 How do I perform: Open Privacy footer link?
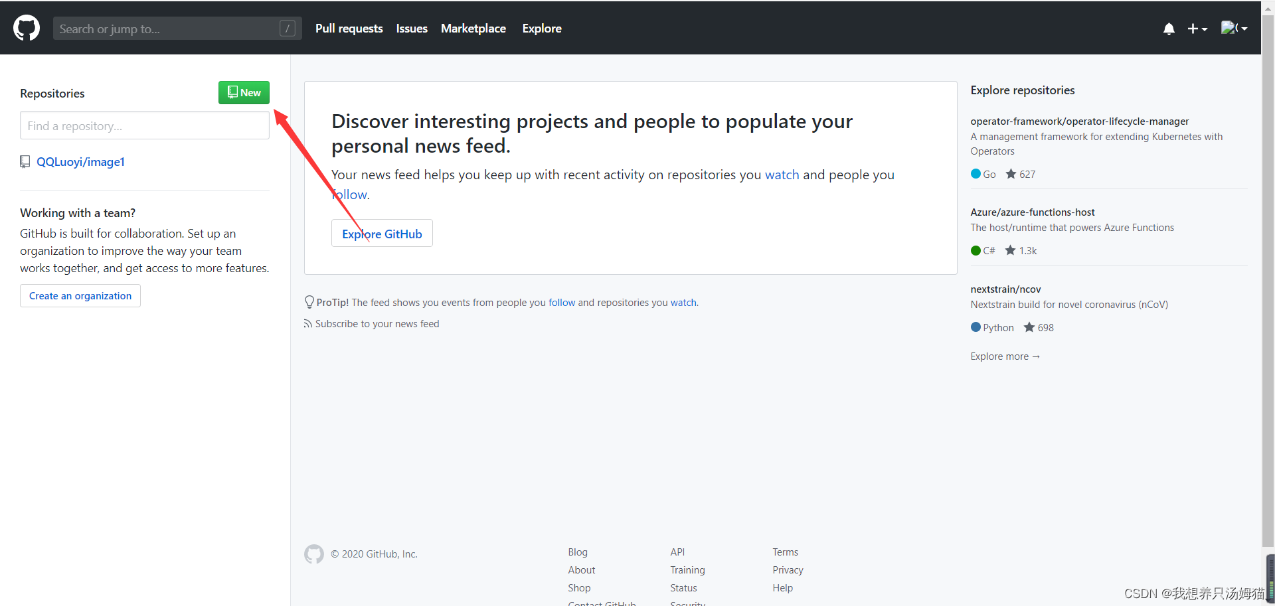coord(788,570)
